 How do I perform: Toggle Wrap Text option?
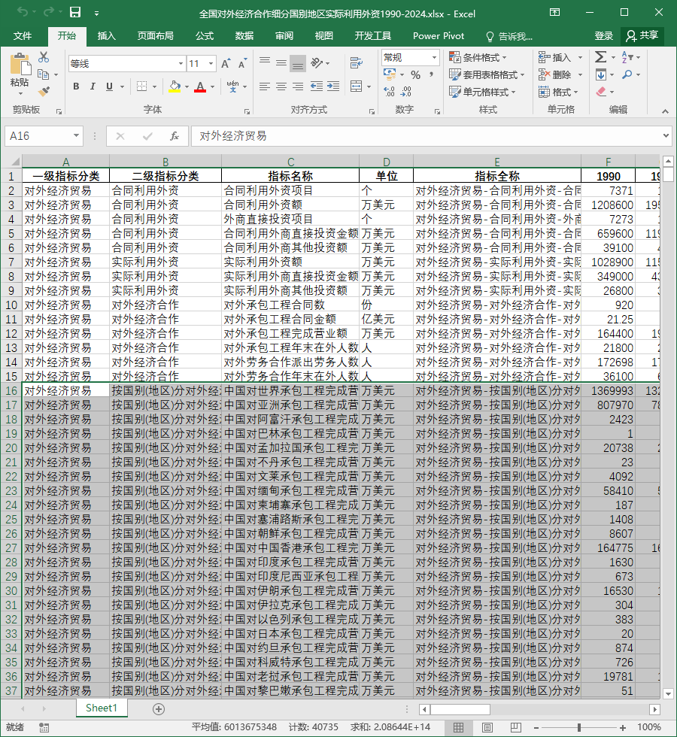[x=357, y=63]
